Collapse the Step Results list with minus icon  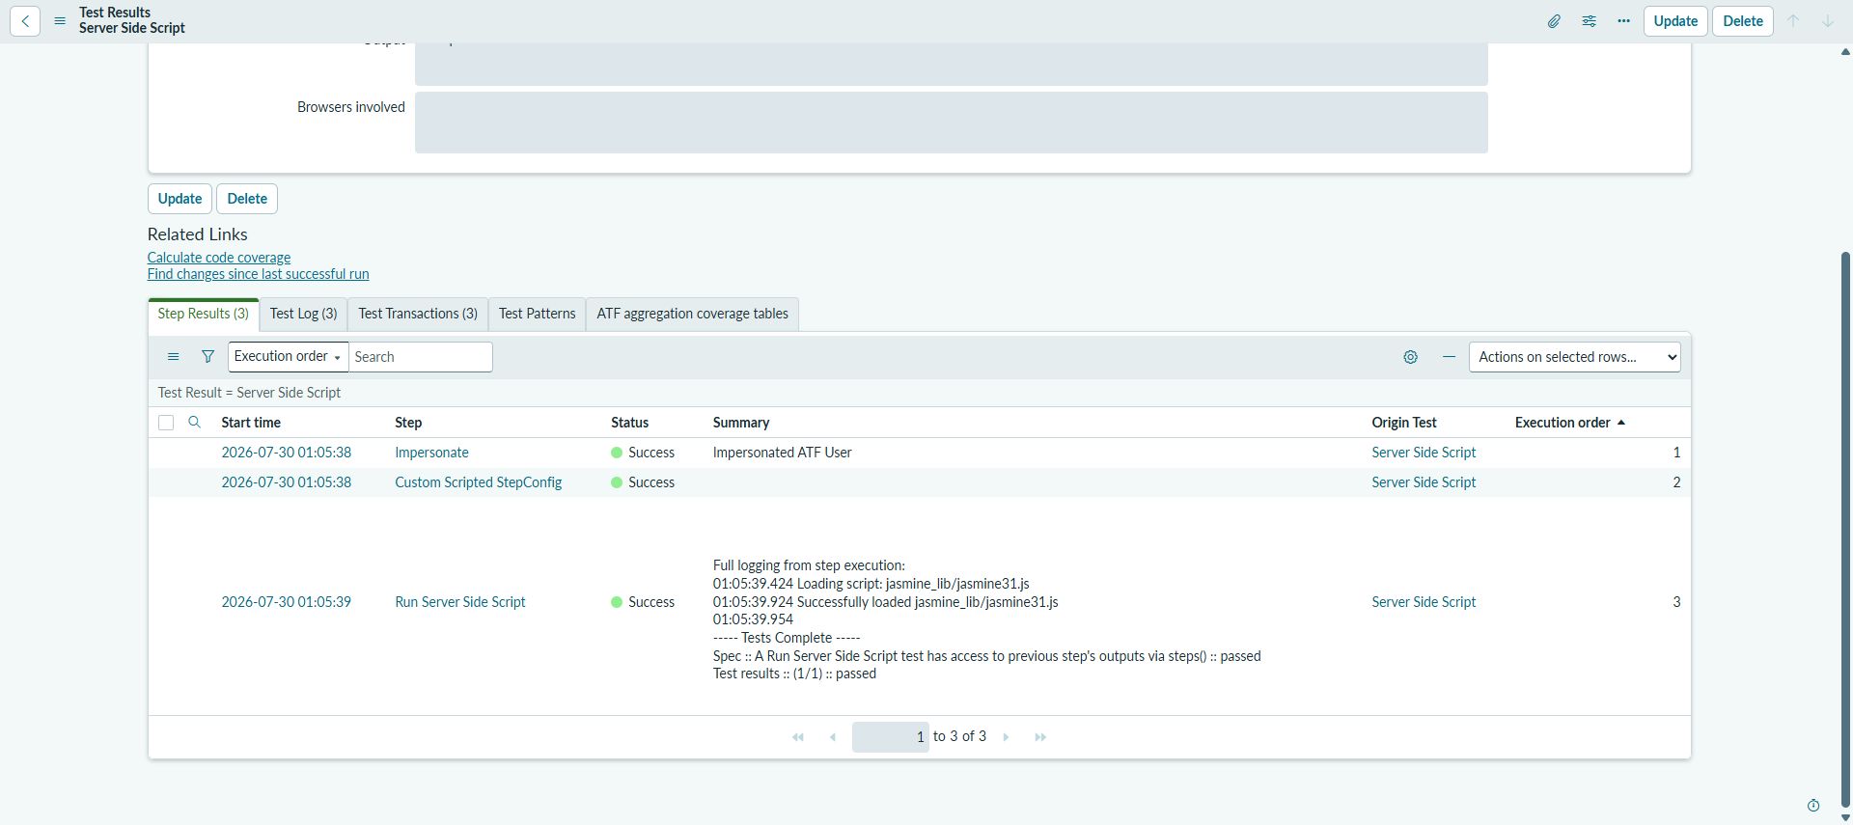tap(1449, 357)
